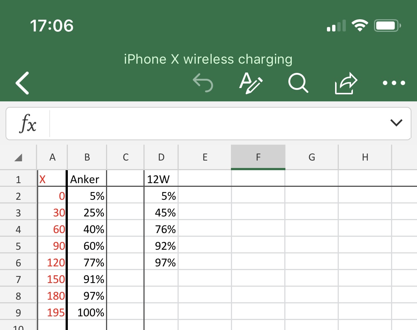This screenshot has width=417, height=330.
Task: Tap the fx function icon
Action: (x=28, y=124)
